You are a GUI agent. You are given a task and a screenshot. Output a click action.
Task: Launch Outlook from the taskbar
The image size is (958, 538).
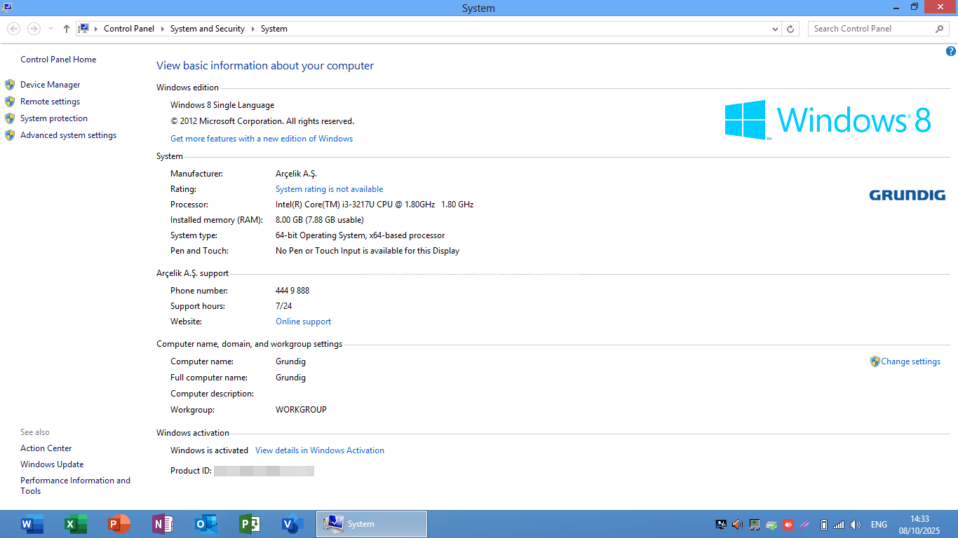point(205,524)
